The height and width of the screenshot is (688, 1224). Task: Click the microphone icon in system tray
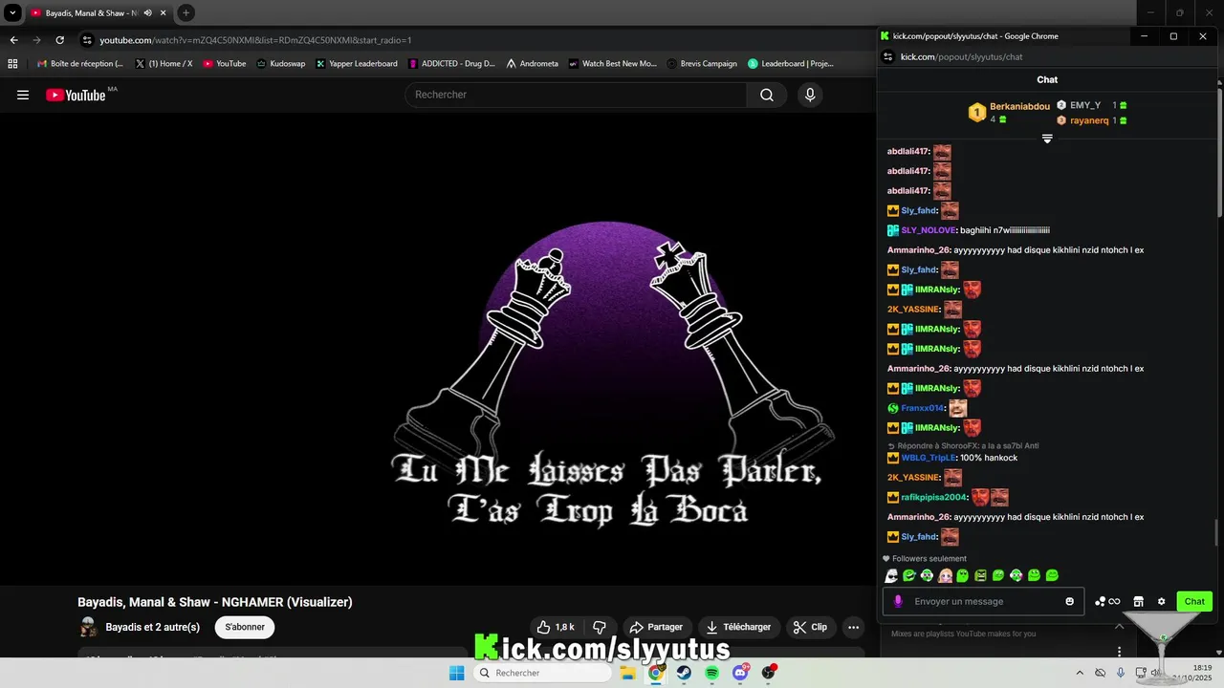(x=1120, y=673)
